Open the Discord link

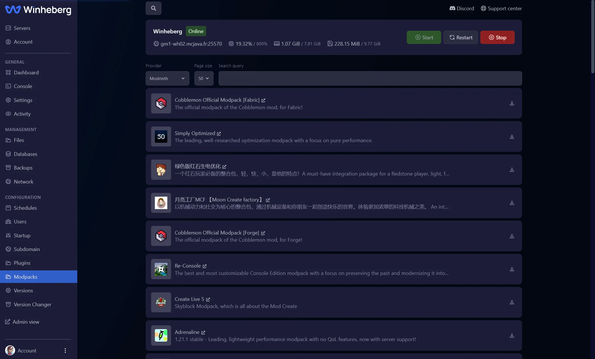click(462, 9)
